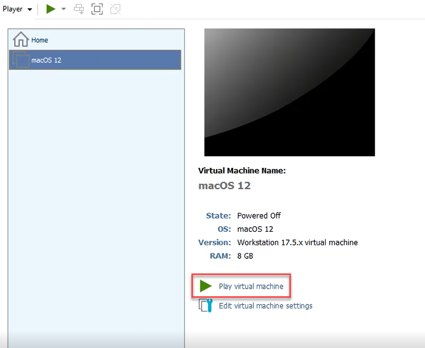Click the Unity mode toolbar icon
The width and height of the screenshot is (425, 348).
click(x=115, y=9)
